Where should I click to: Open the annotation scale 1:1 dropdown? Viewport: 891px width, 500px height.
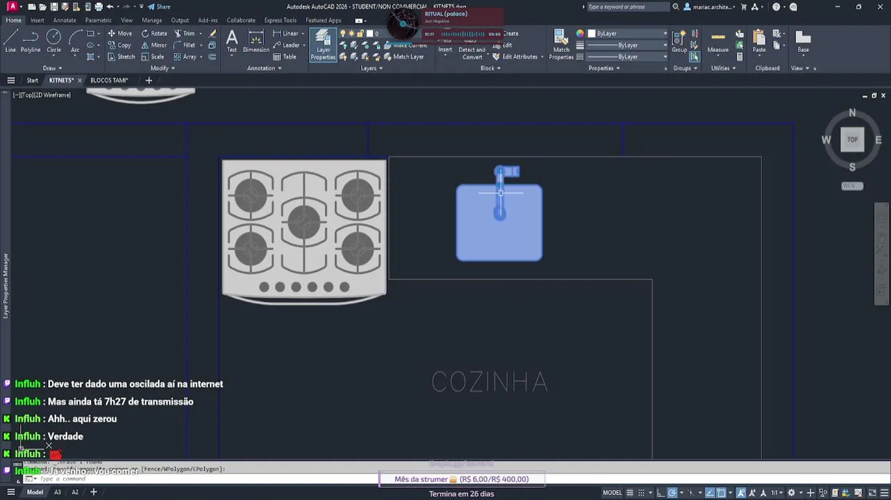pyautogui.click(x=776, y=492)
